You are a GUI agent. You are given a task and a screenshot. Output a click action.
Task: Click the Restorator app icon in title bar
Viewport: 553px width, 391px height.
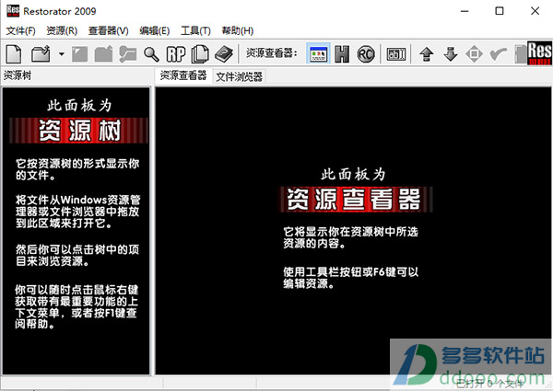(x=13, y=11)
